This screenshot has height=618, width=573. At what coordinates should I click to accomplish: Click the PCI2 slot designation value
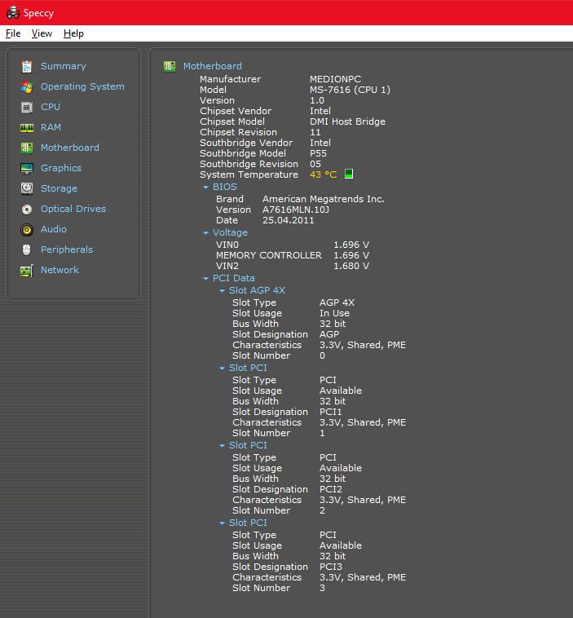click(x=331, y=489)
